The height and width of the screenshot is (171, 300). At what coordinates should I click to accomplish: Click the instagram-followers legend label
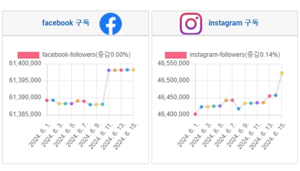pyautogui.click(x=235, y=55)
